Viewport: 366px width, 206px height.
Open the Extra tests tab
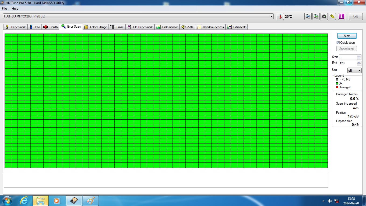237,27
